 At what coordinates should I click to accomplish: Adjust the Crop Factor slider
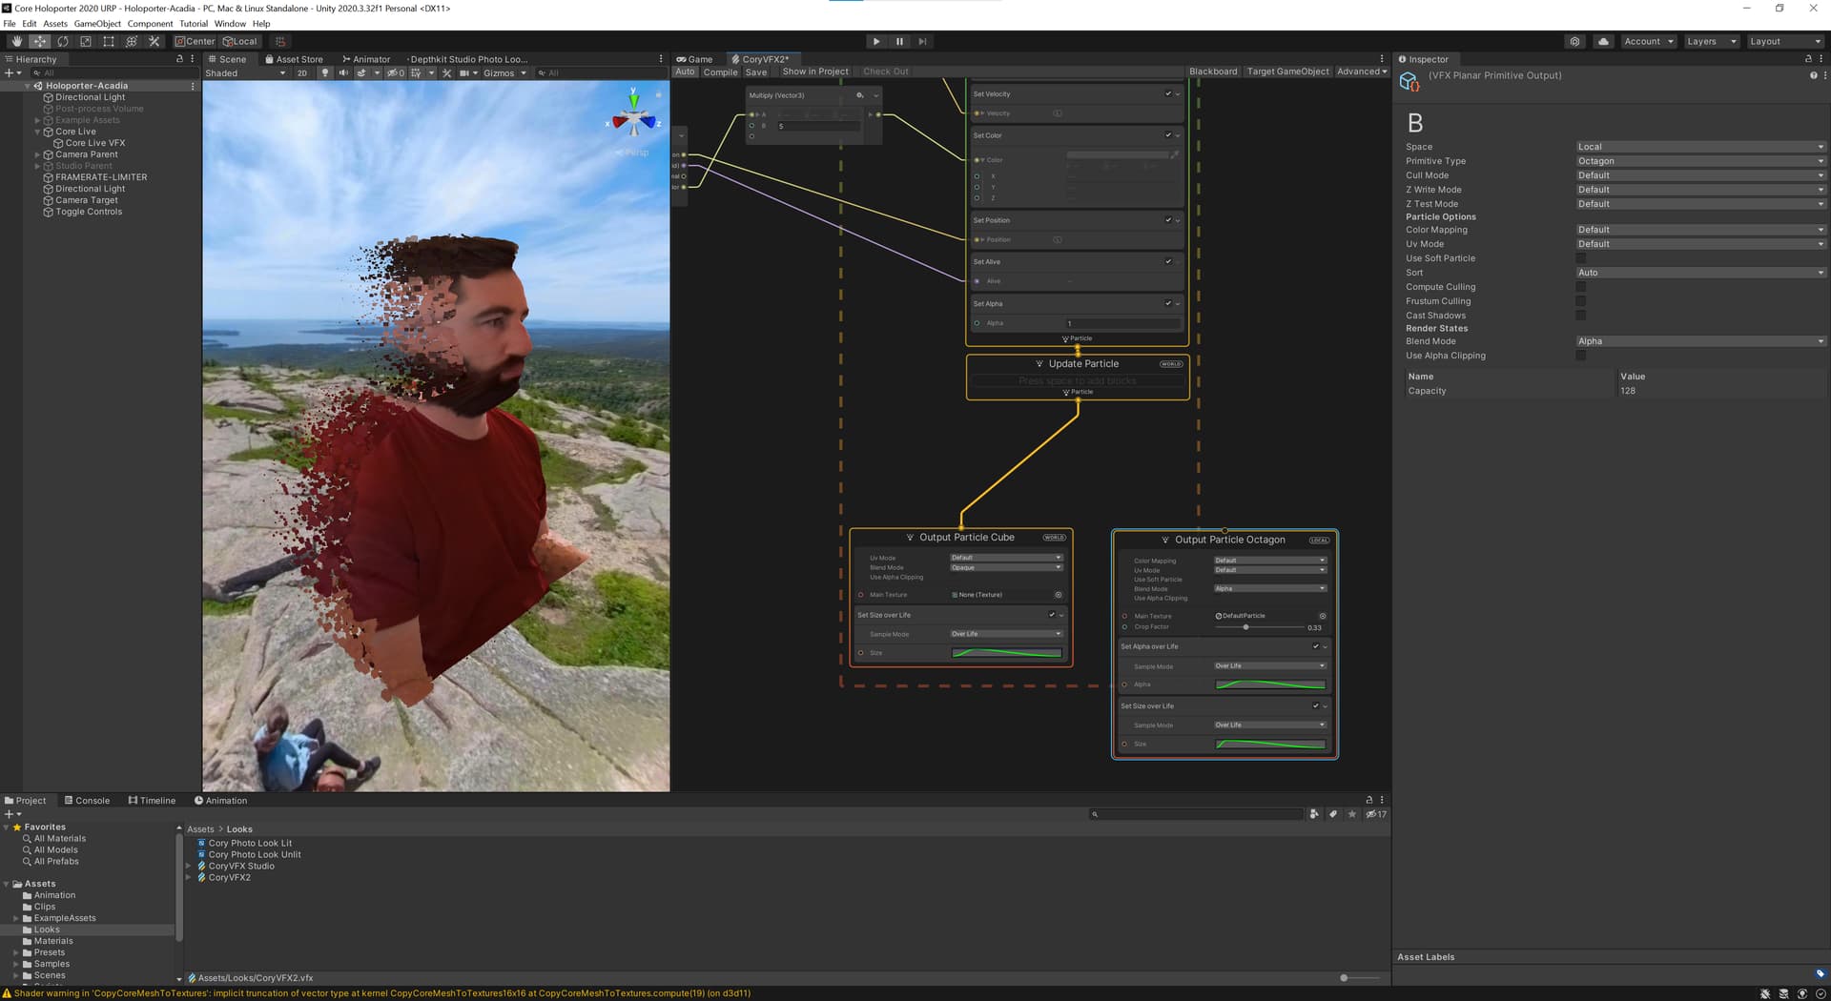(x=1245, y=627)
